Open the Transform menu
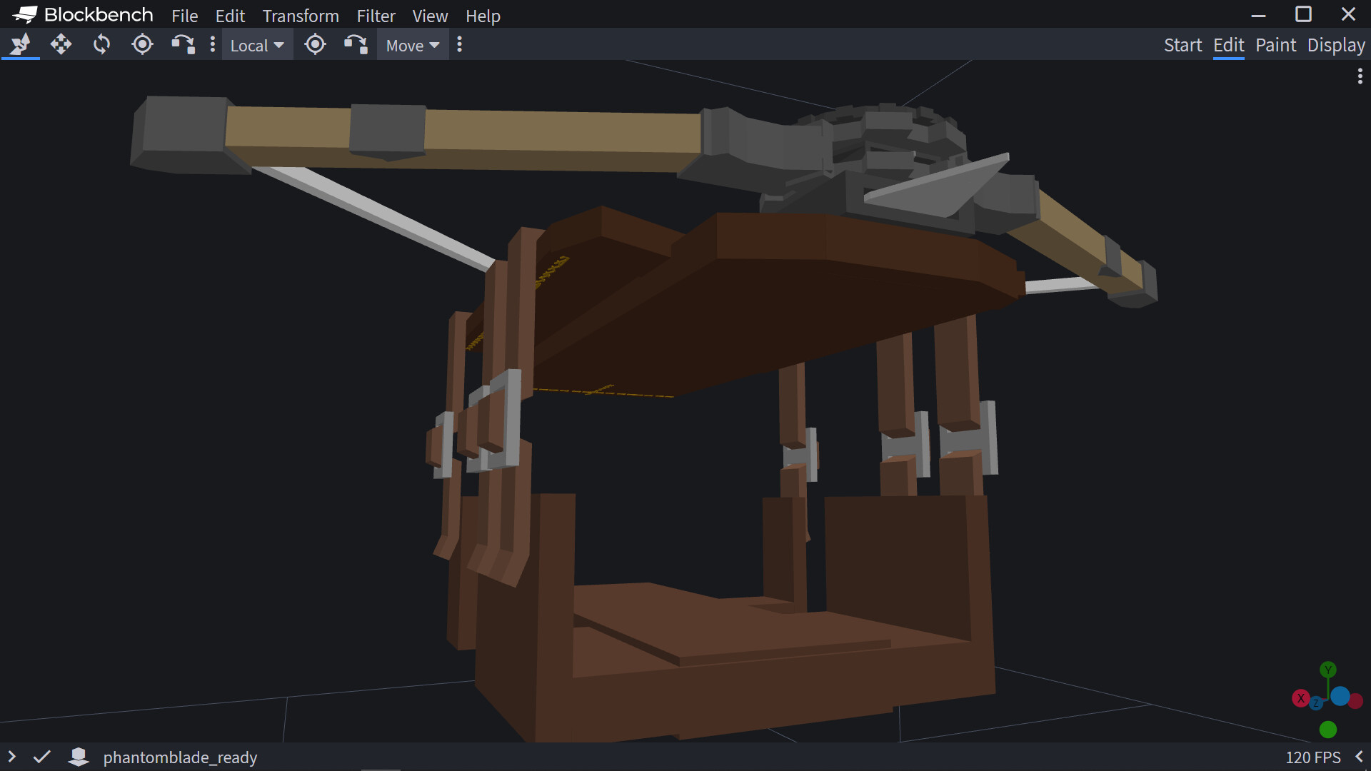 (301, 16)
